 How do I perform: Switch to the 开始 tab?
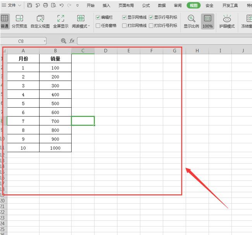90,5
